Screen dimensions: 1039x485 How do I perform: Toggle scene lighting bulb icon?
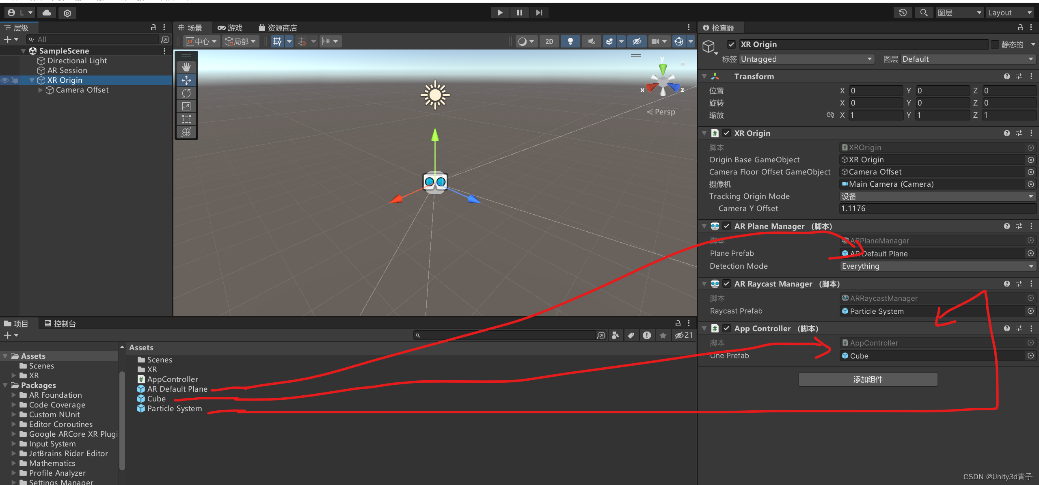[x=570, y=41]
